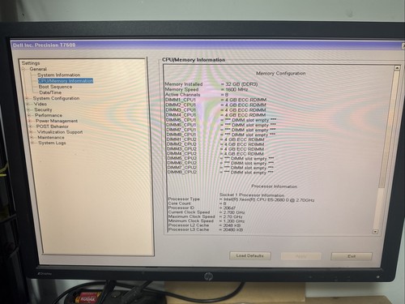This screenshot has height=304, width=405.
Task: Click the Load Defaults button
Action: pyautogui.click(x=250, y=256)
